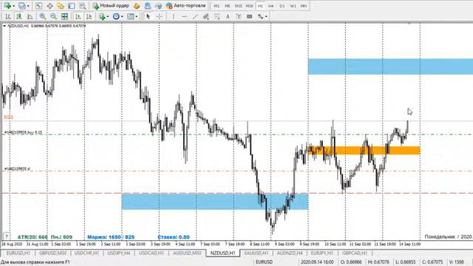Switch to MN timeframe

[304, 6]
